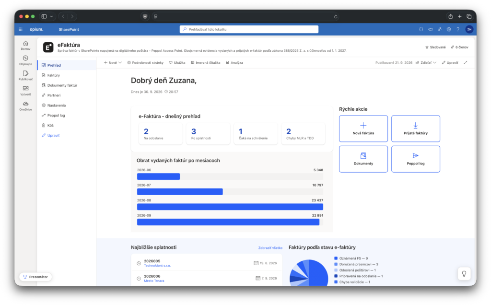Click the Nová faktúra quick action
Screen dimensions: 491x305
[x=363, y=129]
